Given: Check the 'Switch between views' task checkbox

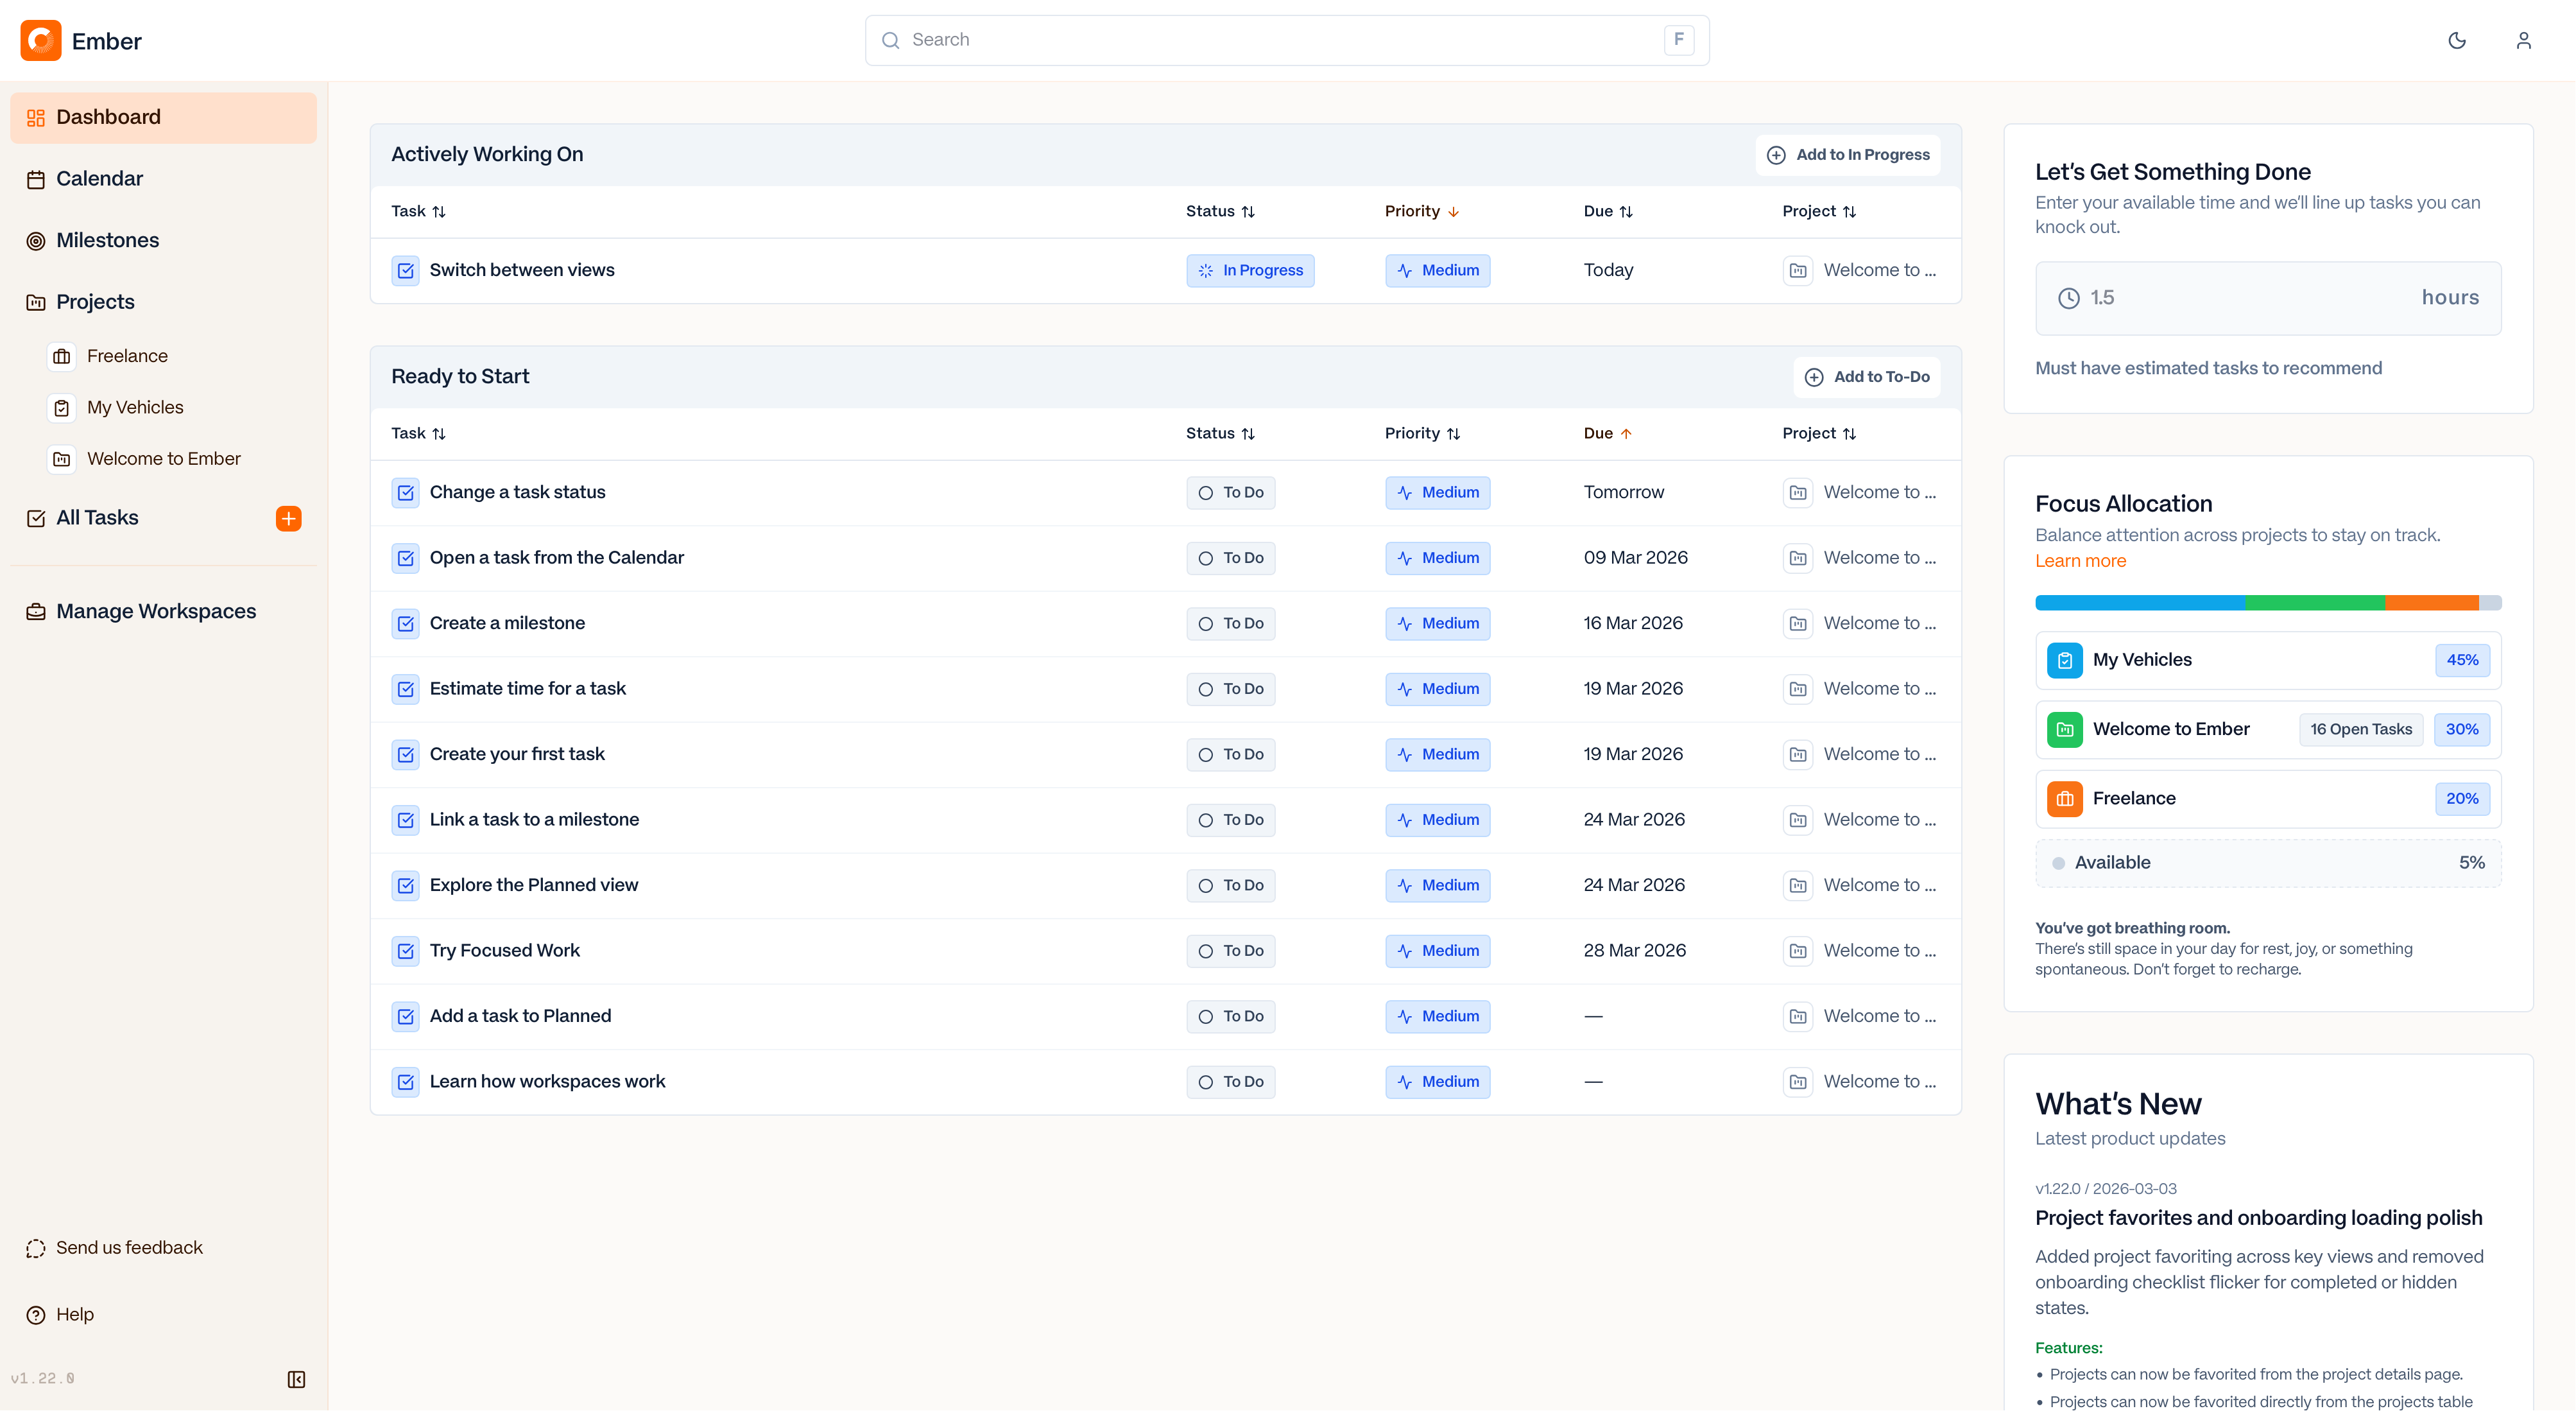Looking at the screenshot, I should 405,270.
